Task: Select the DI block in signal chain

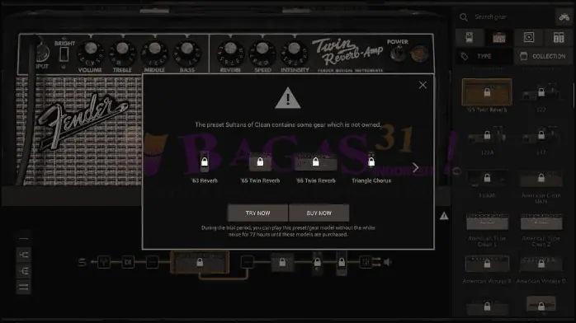Action: 128,262
